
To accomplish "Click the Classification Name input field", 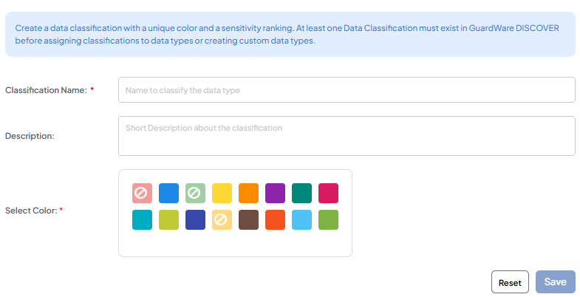I will coord(346,90).
